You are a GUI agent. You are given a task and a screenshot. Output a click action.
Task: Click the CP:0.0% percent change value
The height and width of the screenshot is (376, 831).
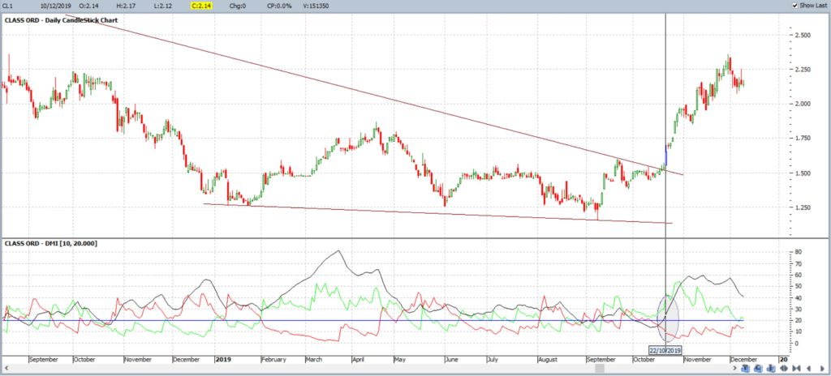[x=278, y=6]
